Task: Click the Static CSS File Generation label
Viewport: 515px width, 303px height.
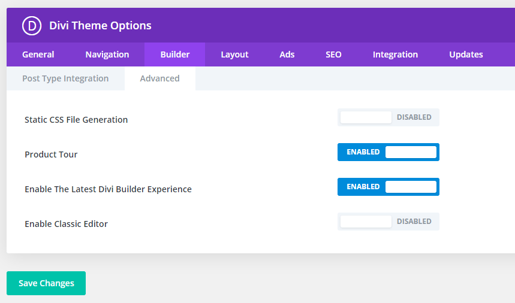Action: [76, 120]
